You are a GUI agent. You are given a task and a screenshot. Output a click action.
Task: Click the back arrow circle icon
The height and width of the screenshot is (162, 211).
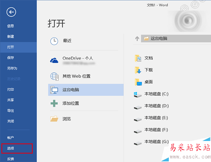pyautogui.click(x=12, y=12)
